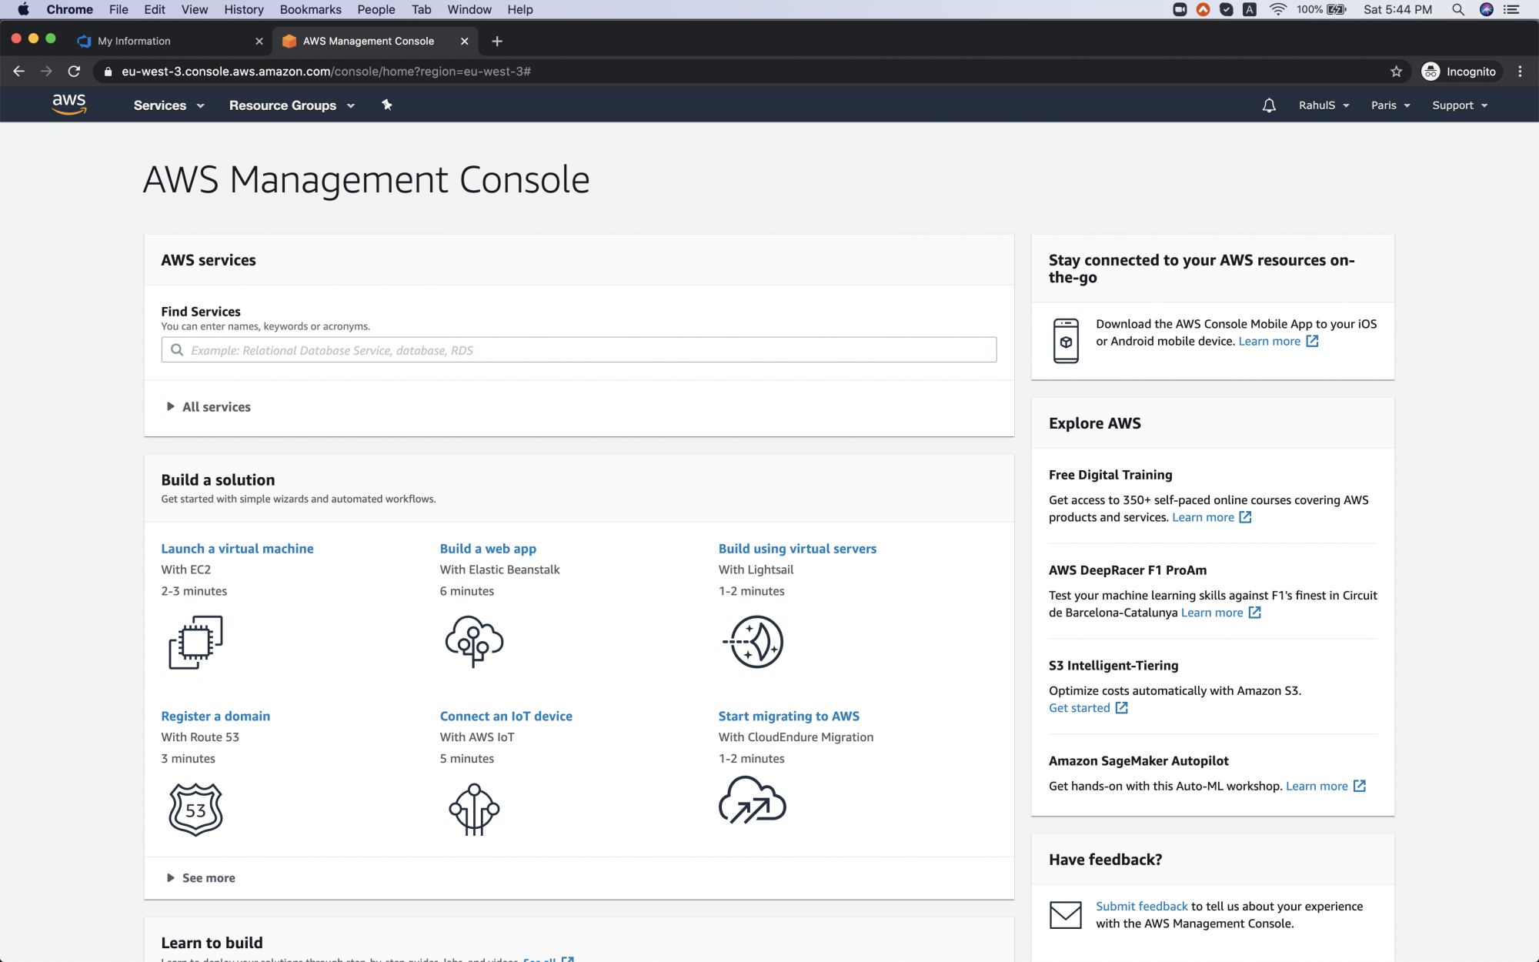Open the EC2 virtual machine launcher icon
Image resolution: width=1539 pixels, height=962 pixels.
pos(195,641)
